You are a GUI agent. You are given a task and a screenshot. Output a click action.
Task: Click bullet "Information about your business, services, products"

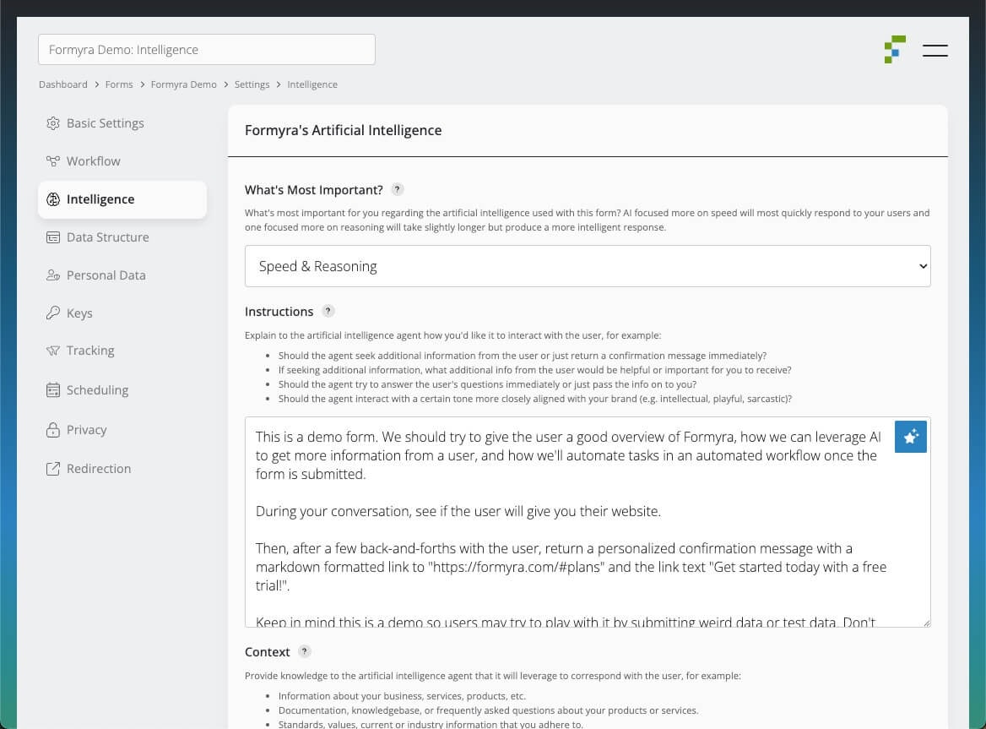click(402, 696)
